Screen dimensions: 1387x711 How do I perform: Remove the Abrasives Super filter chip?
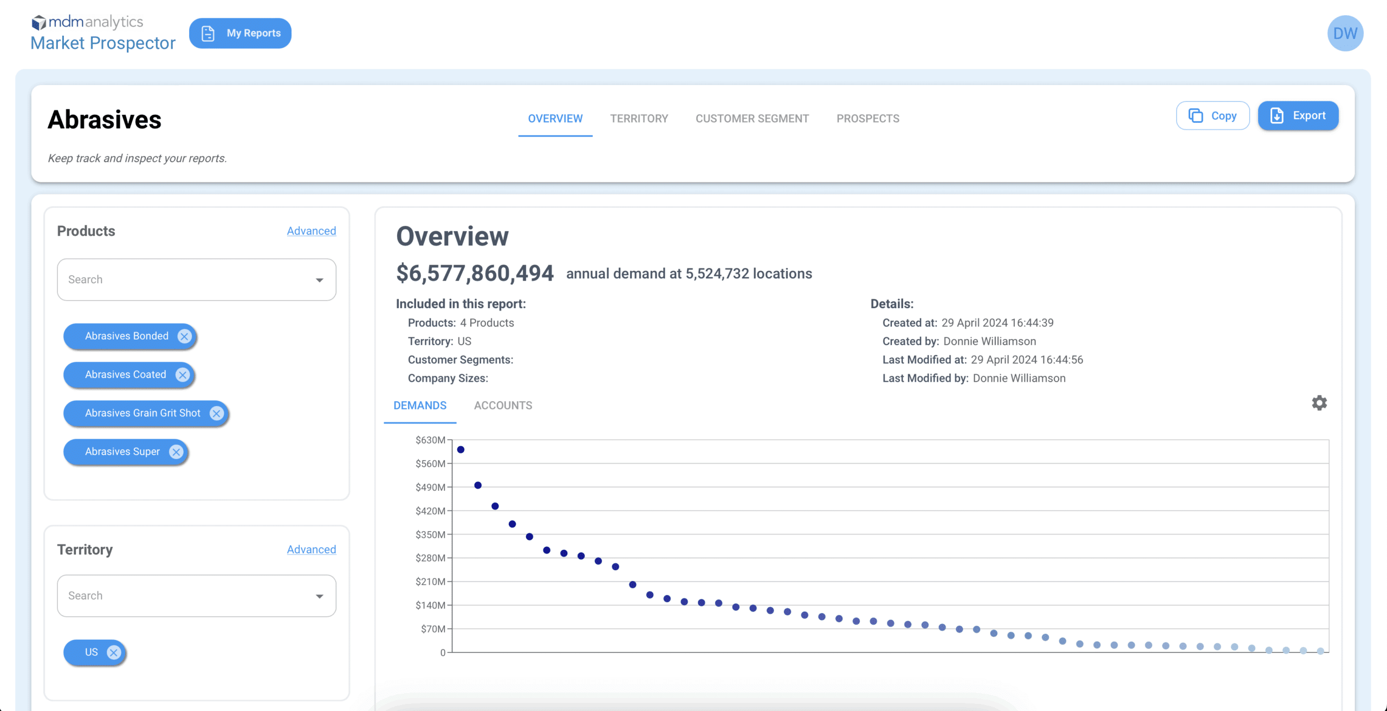coord(176,452)
